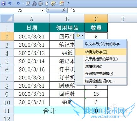The width and height of the screenshot is (137, 121).
Task: Open the Redo history dropdown arrow
Action: coord(23,3)
